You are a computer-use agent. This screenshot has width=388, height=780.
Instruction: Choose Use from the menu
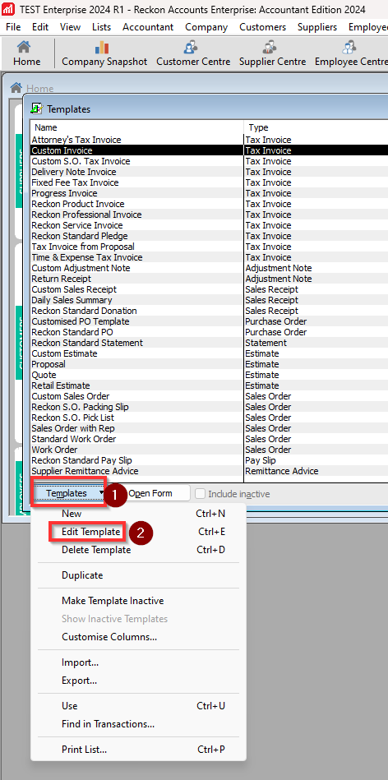[x=138, y=706]
